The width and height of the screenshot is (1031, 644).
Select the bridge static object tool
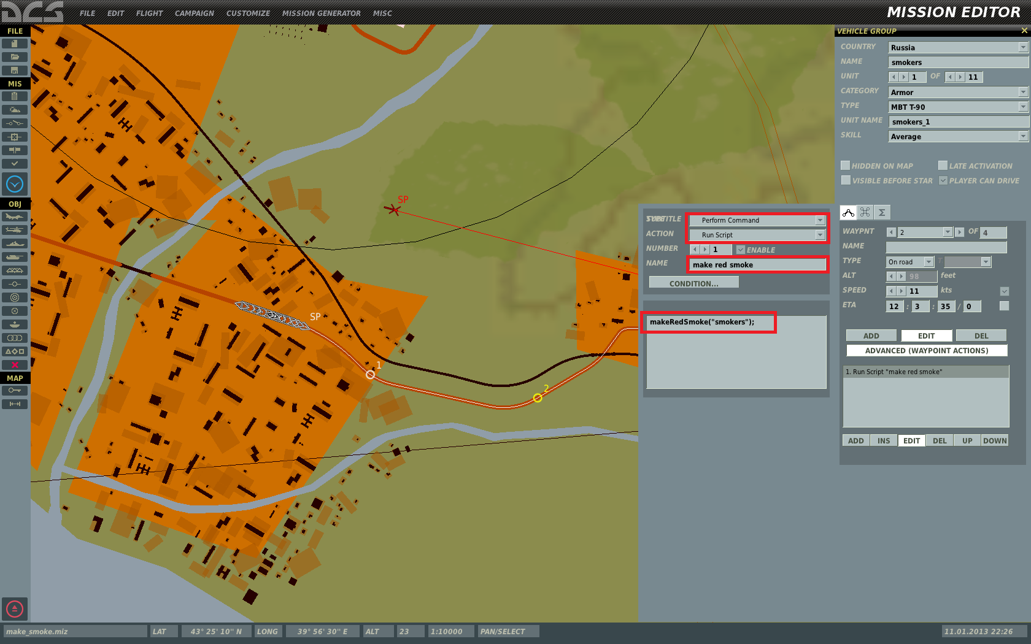coord(15,270)
